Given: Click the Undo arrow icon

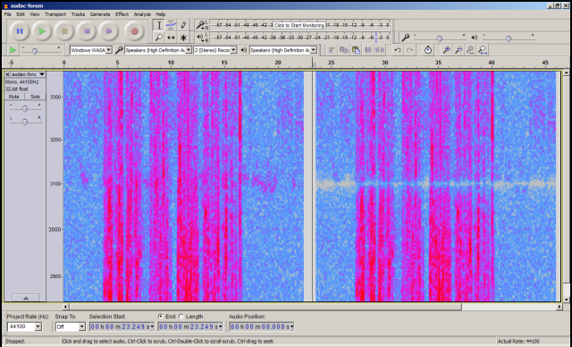Looking at the screenshot, I should coord(398,50).
